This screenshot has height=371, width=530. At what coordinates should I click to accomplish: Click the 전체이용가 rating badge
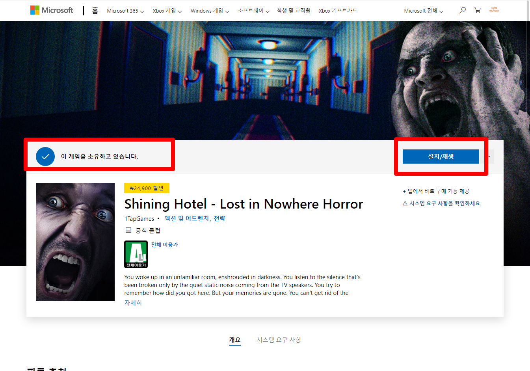136,254
